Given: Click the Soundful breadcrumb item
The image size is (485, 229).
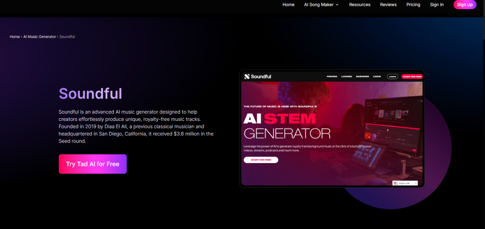Looking at the screenshot, I should [x=67, y=37].
